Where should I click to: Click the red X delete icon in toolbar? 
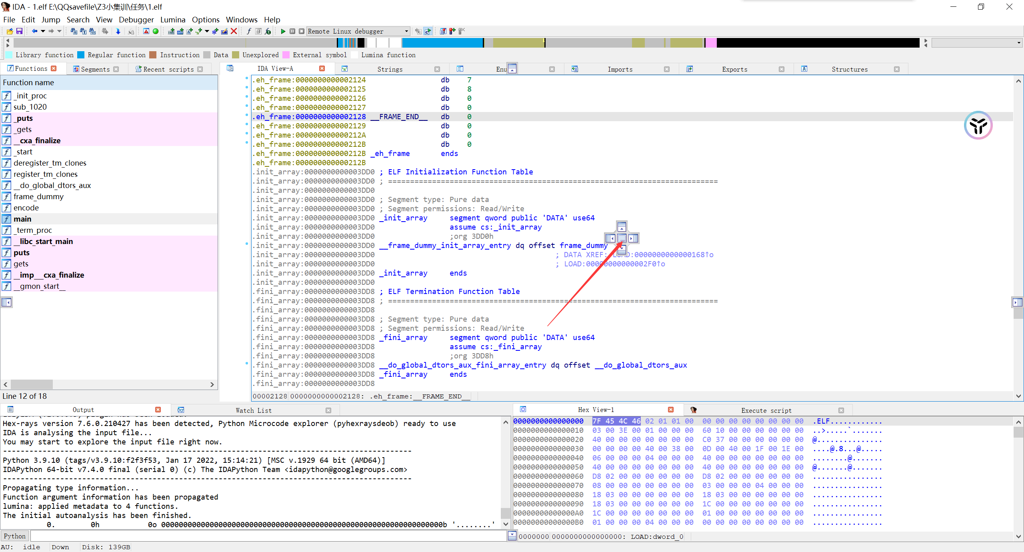pos(234,31)
